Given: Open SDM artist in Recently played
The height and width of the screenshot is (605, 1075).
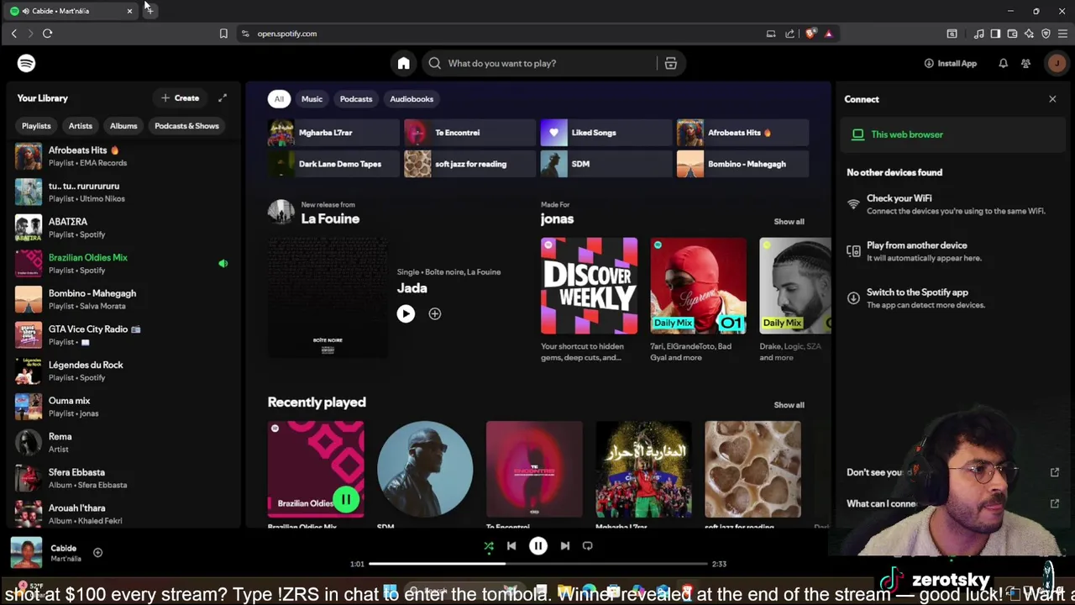Looking at the screenshot, I should (x=425, y=470).
